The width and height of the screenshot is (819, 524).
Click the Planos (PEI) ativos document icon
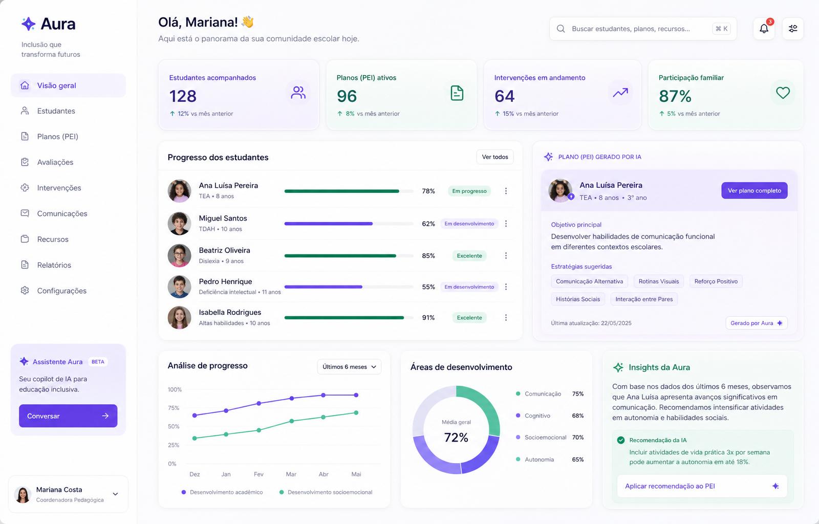(x=457, y=93)
